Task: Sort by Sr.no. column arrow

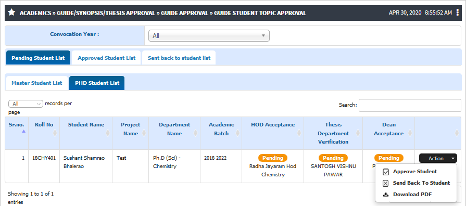Action: coord(24,131)
